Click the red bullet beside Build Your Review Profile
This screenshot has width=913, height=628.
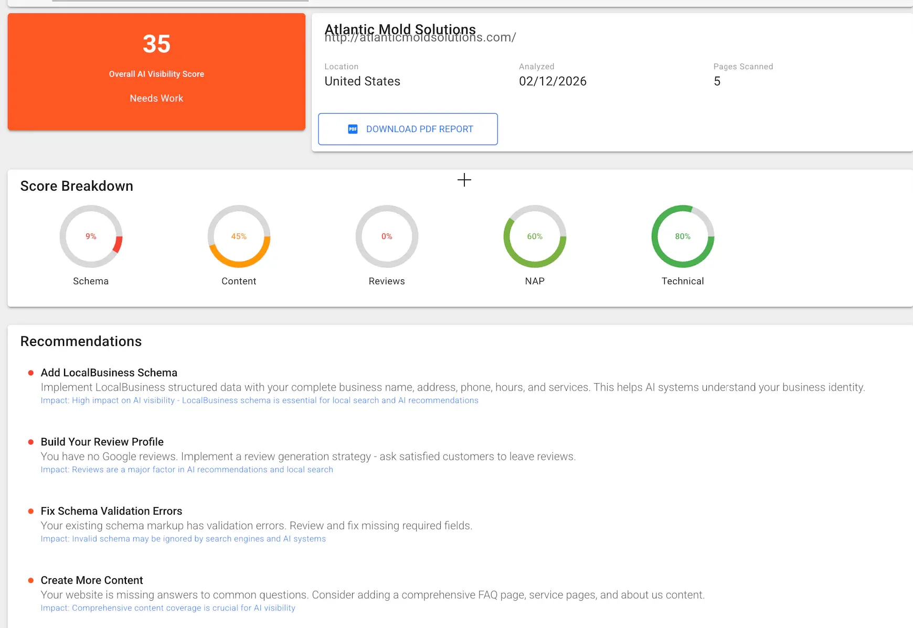pyautogui.click(x=31, y=442)
